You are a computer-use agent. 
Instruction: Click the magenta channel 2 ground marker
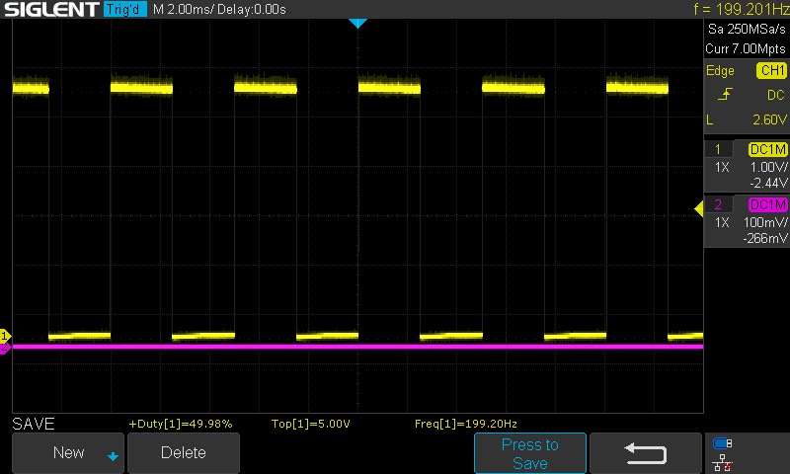[x=5, y=348]
